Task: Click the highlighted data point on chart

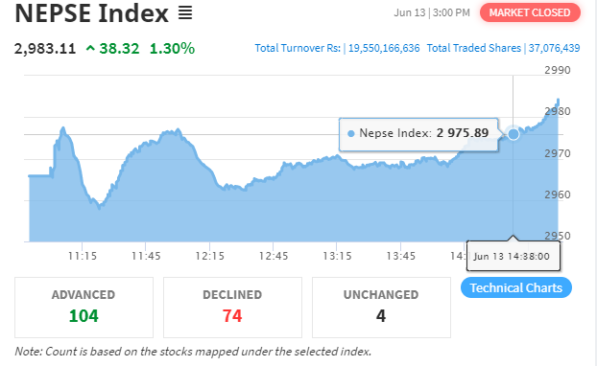Action: pyautogui.click(x=513, y=134)
